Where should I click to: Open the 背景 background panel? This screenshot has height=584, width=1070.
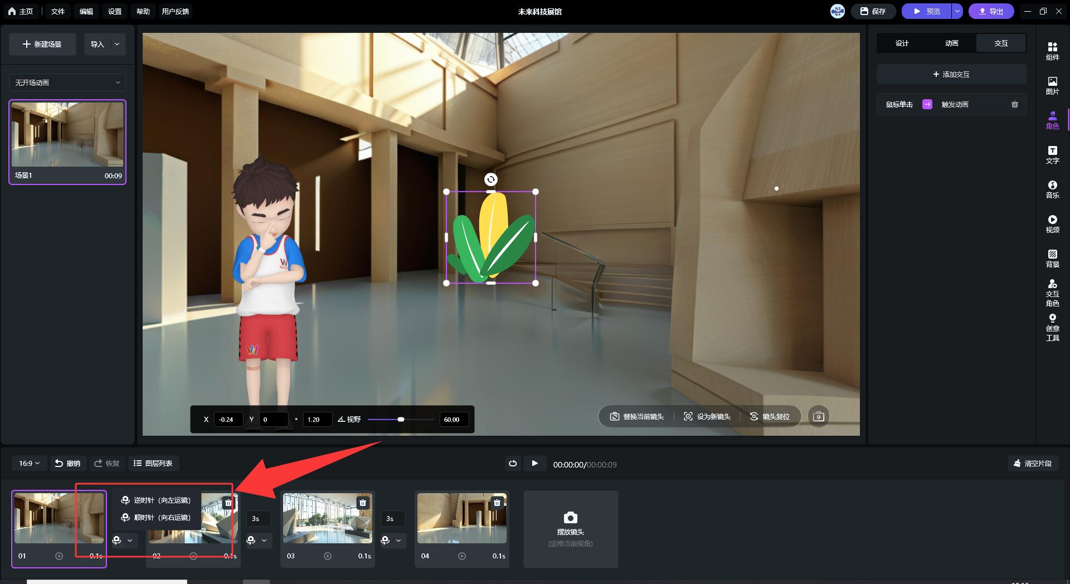(x=1052, y=259)
